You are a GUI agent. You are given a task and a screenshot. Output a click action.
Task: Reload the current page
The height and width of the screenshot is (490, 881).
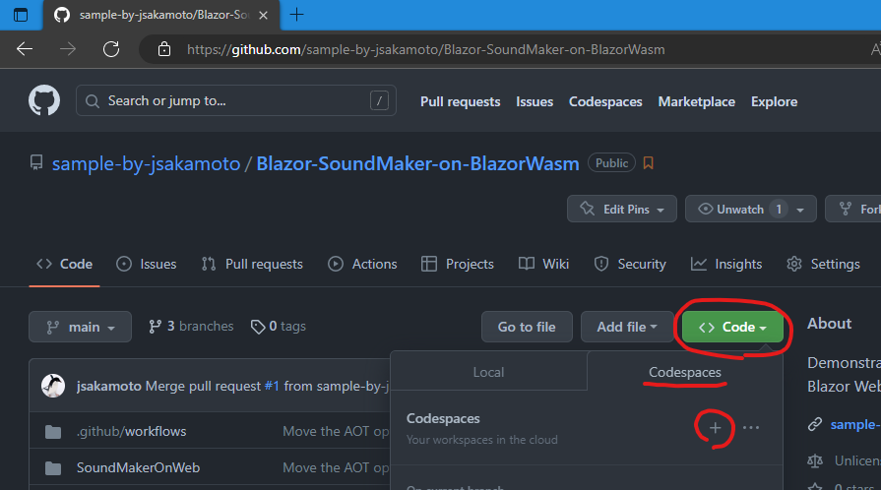pos(111,49)
